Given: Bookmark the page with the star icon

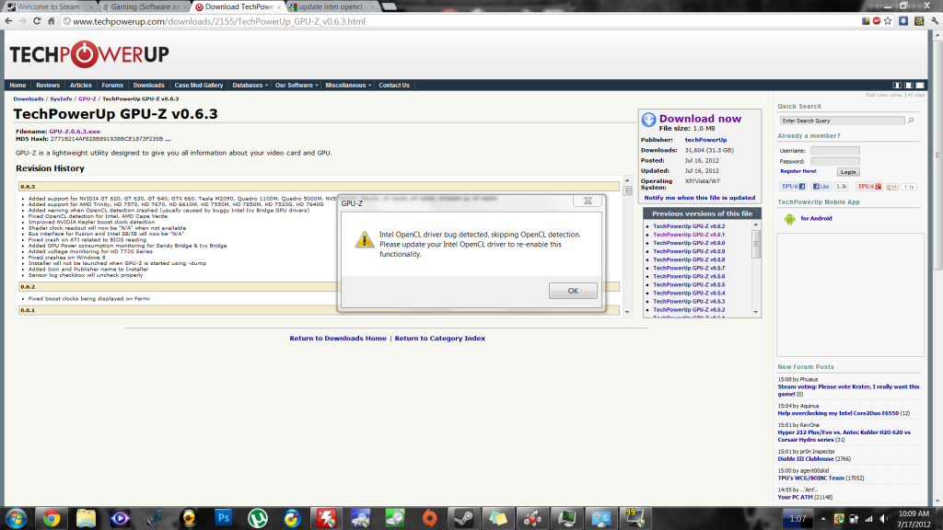Looking at the screenshot, I should click(x=888, y=21).
